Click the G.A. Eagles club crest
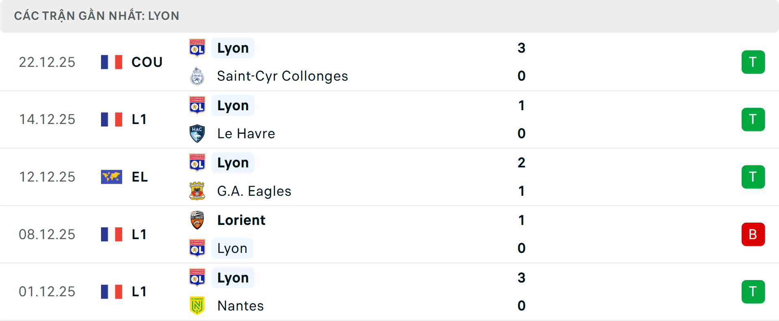779x321 pixels. point(197,191)
